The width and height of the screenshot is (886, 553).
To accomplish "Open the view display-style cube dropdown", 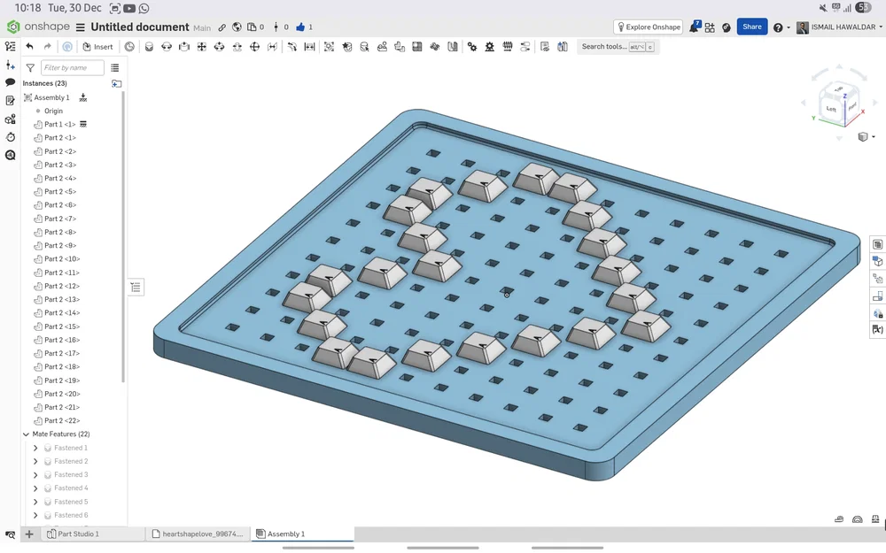I will (x=867, y=136).
